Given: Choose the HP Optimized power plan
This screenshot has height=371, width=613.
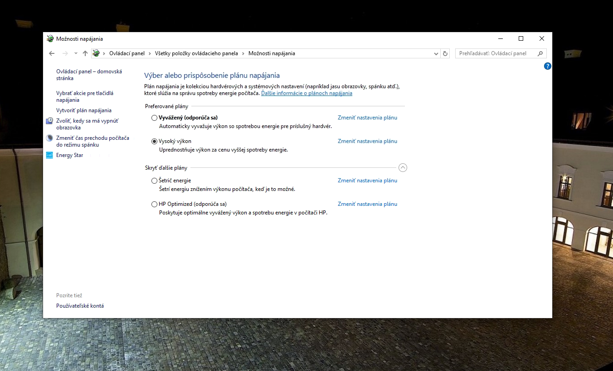Looking at the screenshot, I should [x=154, y=204].
